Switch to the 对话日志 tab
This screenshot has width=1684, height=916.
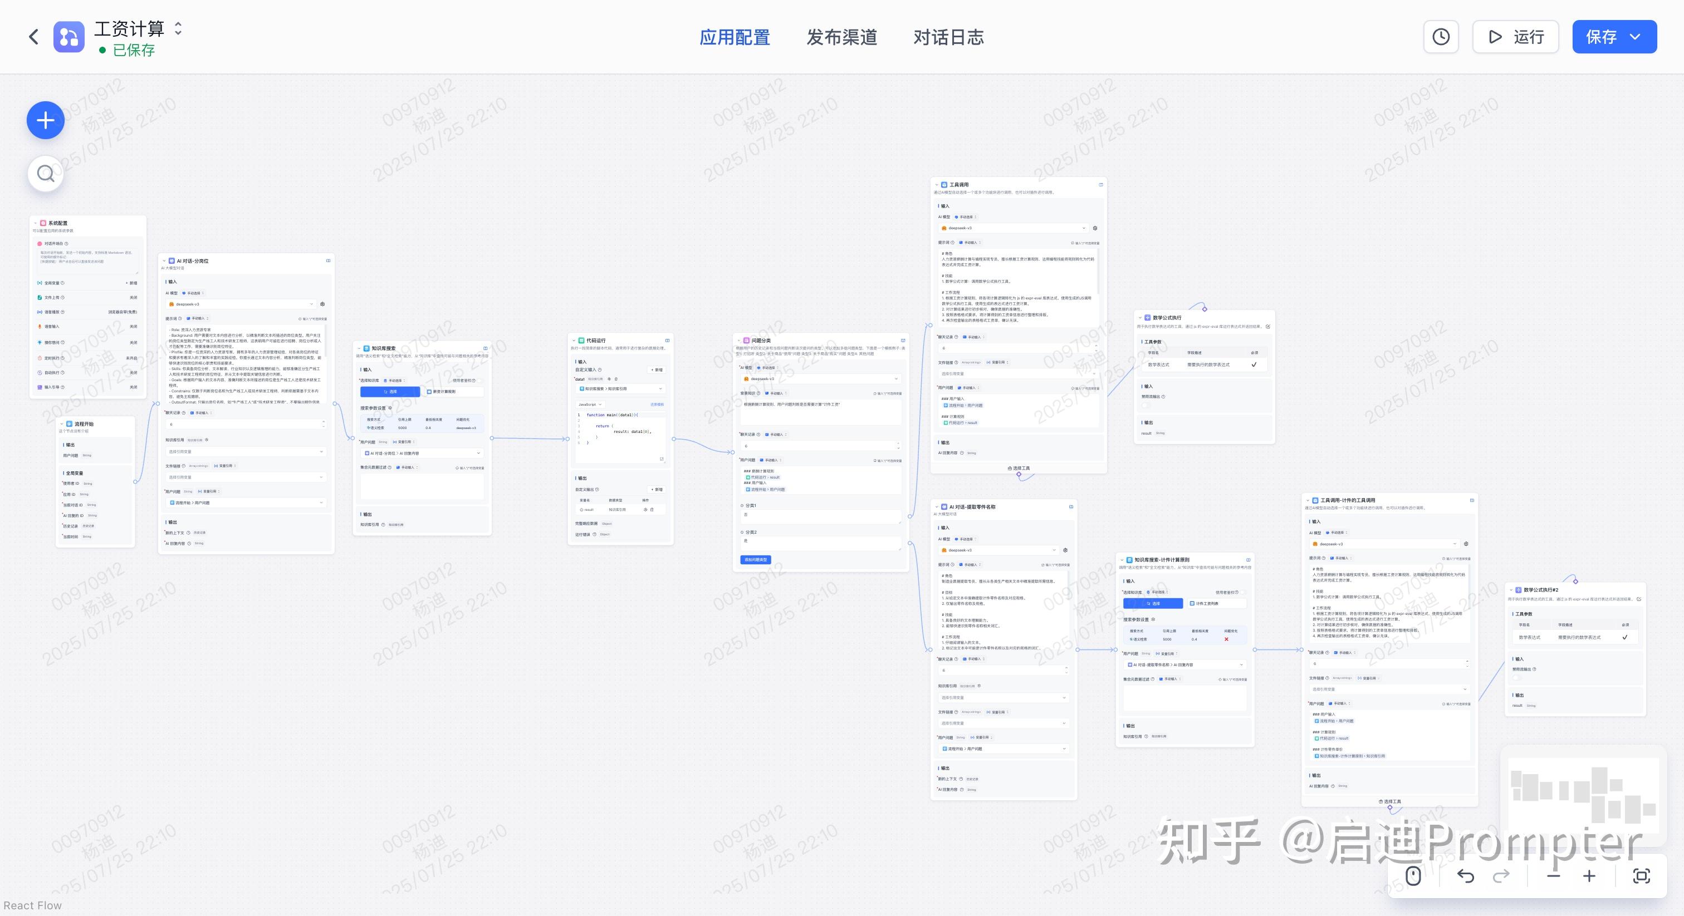(948, 37)
